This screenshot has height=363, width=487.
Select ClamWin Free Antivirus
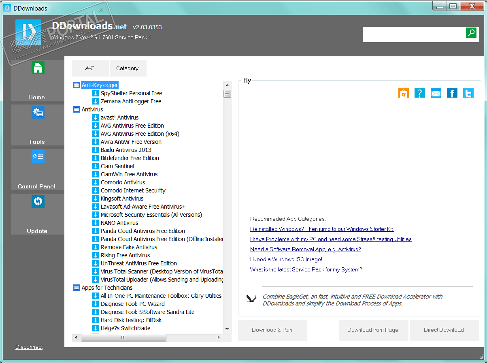(x=129, y=174)
